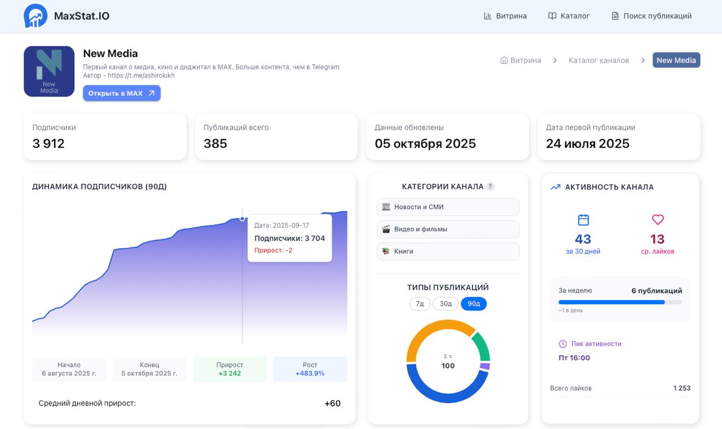Select the 90д period toggle
Image resolution: width=722 pixels, height=429 pixels.
473,304
